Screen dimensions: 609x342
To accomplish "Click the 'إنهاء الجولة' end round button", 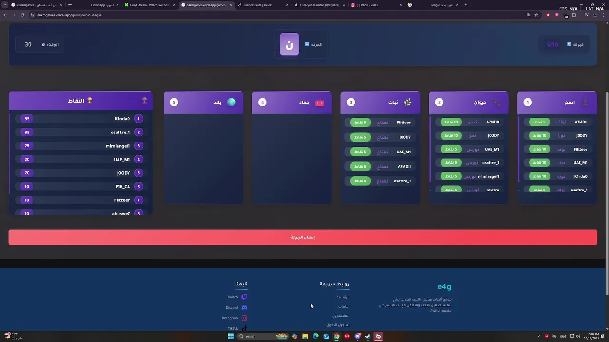I will pyautogui.click(x=303, y=237).
